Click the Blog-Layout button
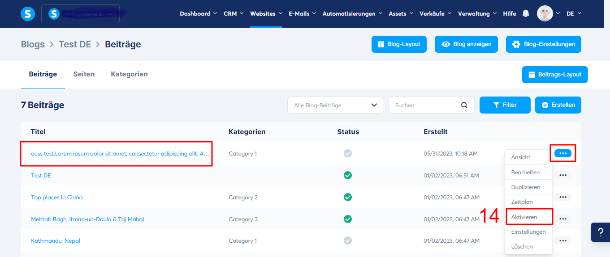 point(399,44)
